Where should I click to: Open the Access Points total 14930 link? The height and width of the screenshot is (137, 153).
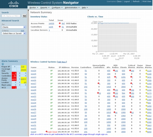click(x=51, y=23)
